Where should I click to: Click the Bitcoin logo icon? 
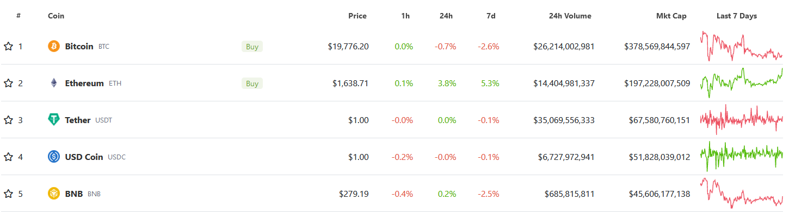(53, 46)
